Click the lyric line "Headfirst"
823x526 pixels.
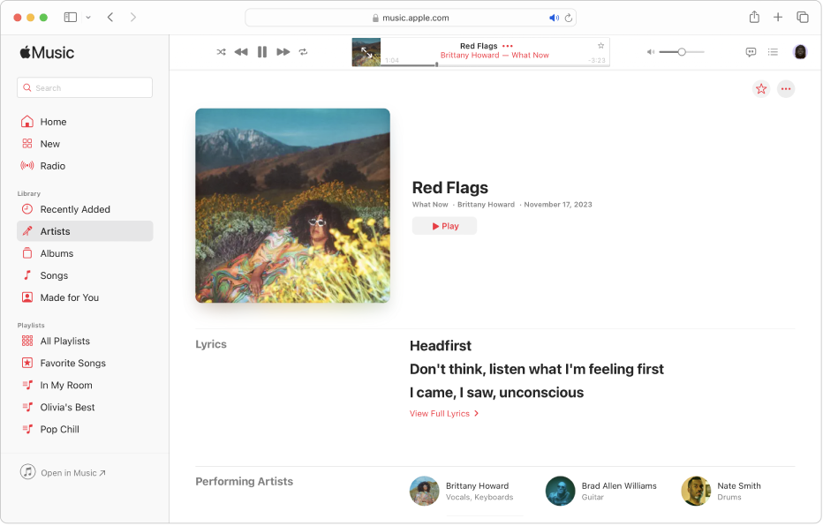click(441, 346)
